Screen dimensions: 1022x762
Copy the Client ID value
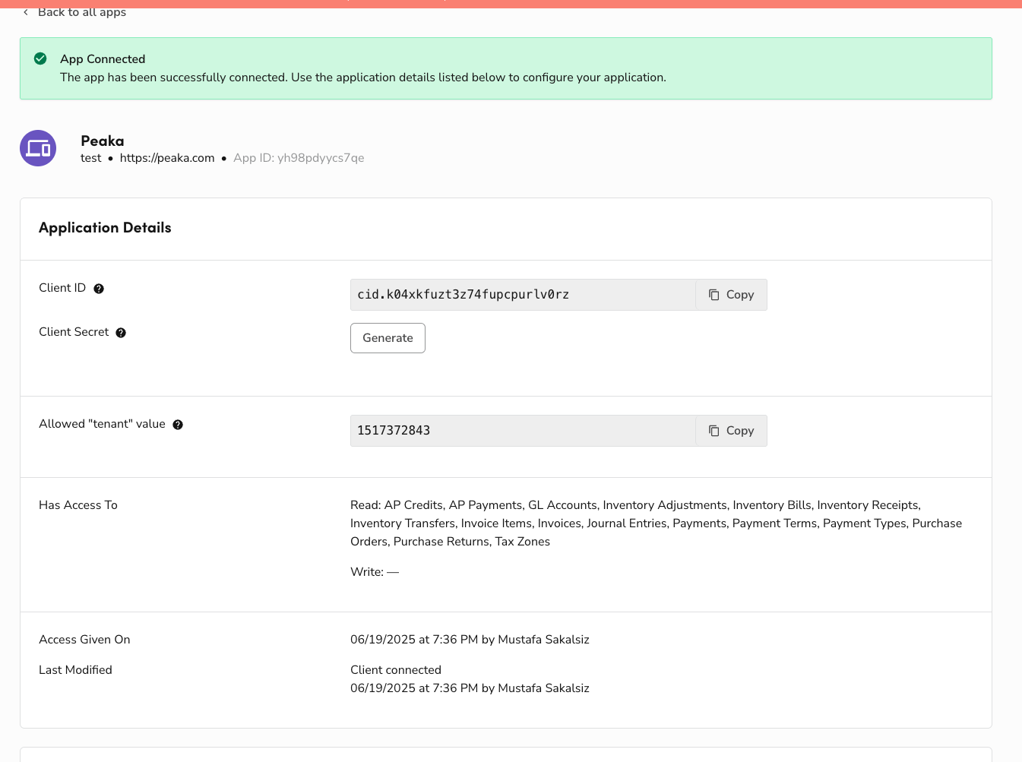coord(731,295)
